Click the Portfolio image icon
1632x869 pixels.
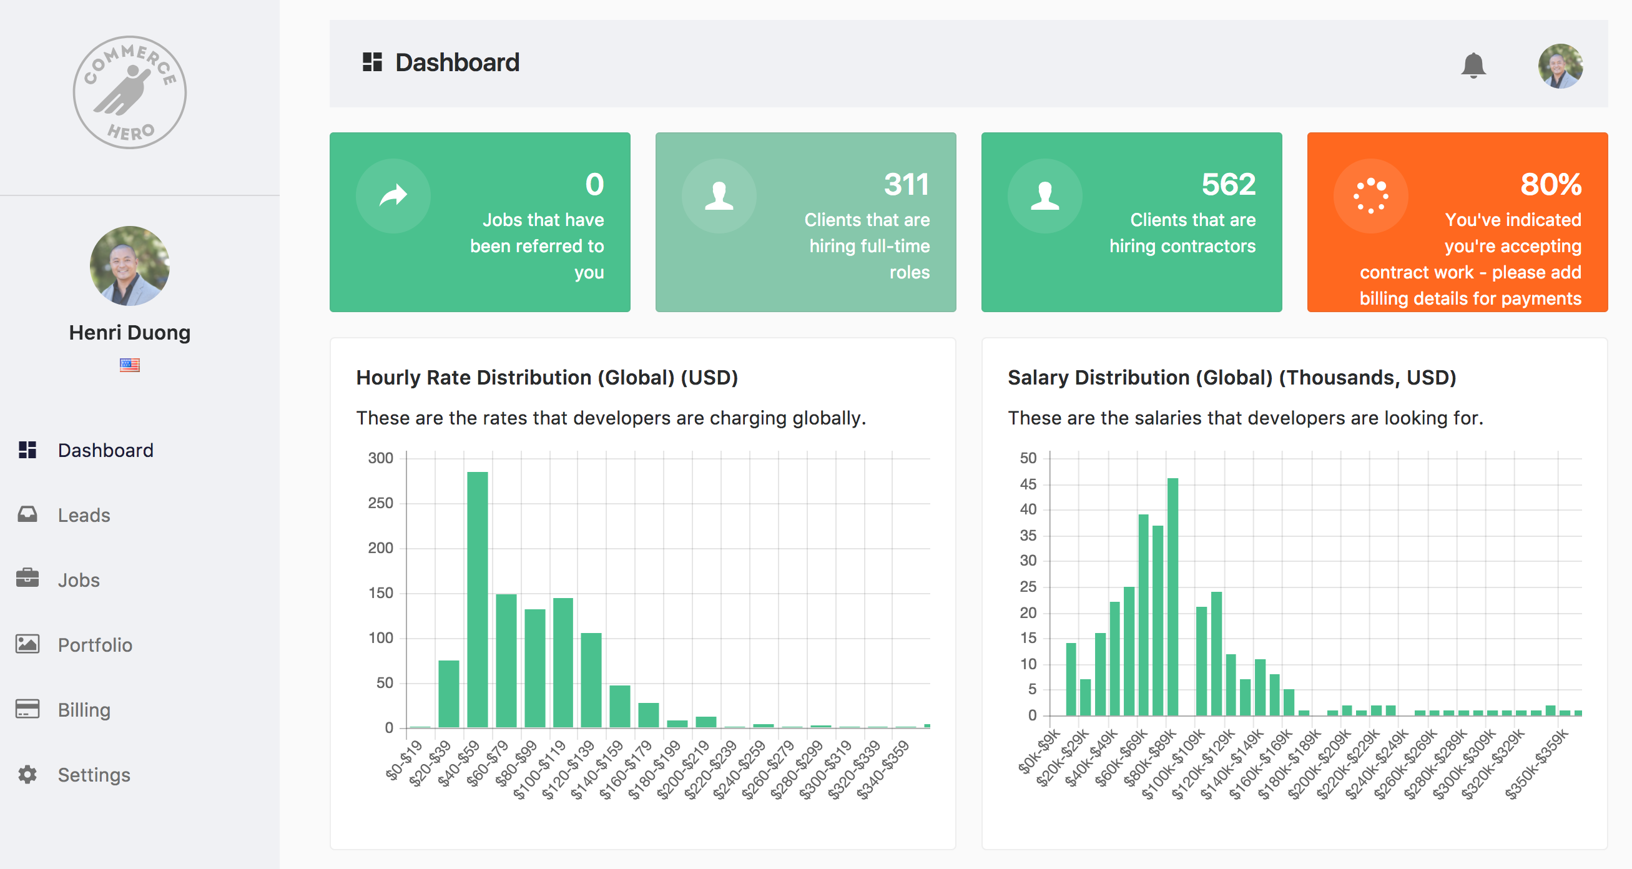click(x=27, y=644)
